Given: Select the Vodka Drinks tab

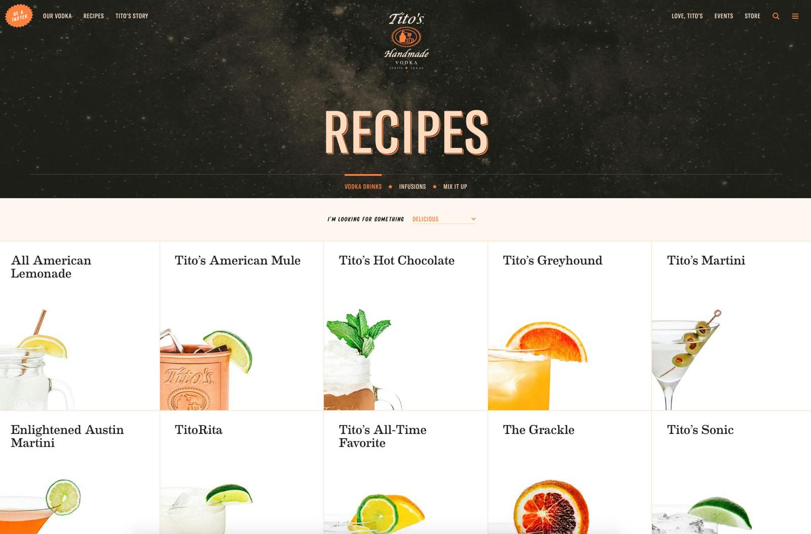Looking at the screenshot, I should (x=363, y=187).
